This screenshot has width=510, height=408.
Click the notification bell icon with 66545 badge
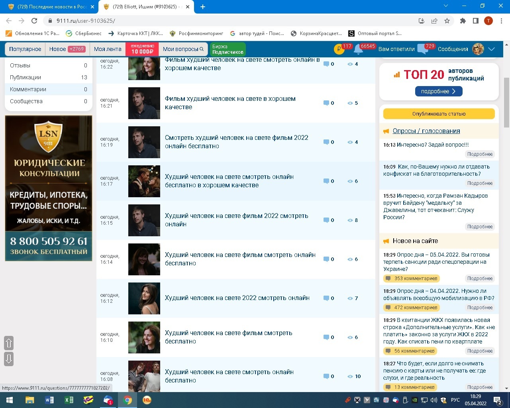point(358,50)
